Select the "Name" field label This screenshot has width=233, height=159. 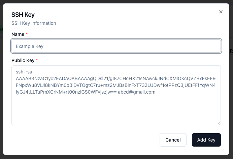click(18, 34)
